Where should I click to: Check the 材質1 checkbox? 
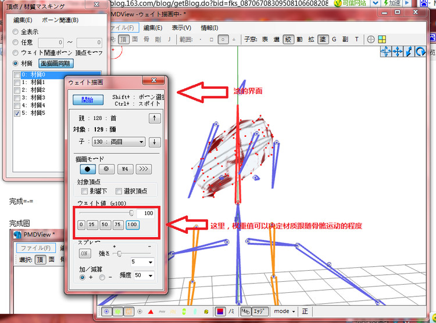click(x=17, y=82)
